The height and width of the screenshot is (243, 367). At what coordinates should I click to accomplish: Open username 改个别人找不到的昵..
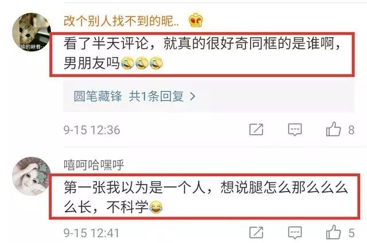click(121, 21)
